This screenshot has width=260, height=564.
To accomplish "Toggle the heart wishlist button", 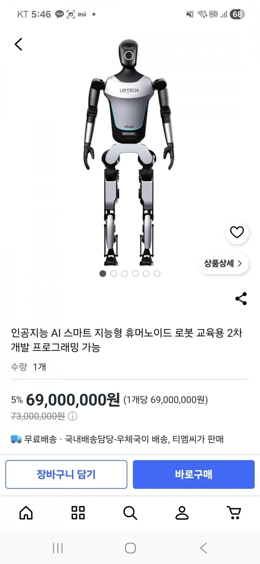I will coord(237,232).
